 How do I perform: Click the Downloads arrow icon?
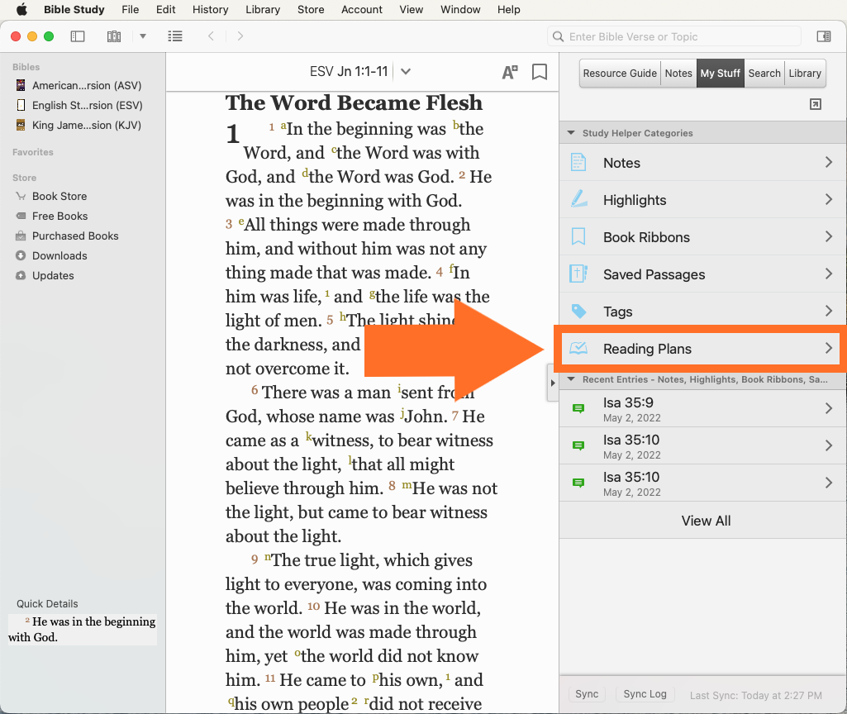coord(21,255)
